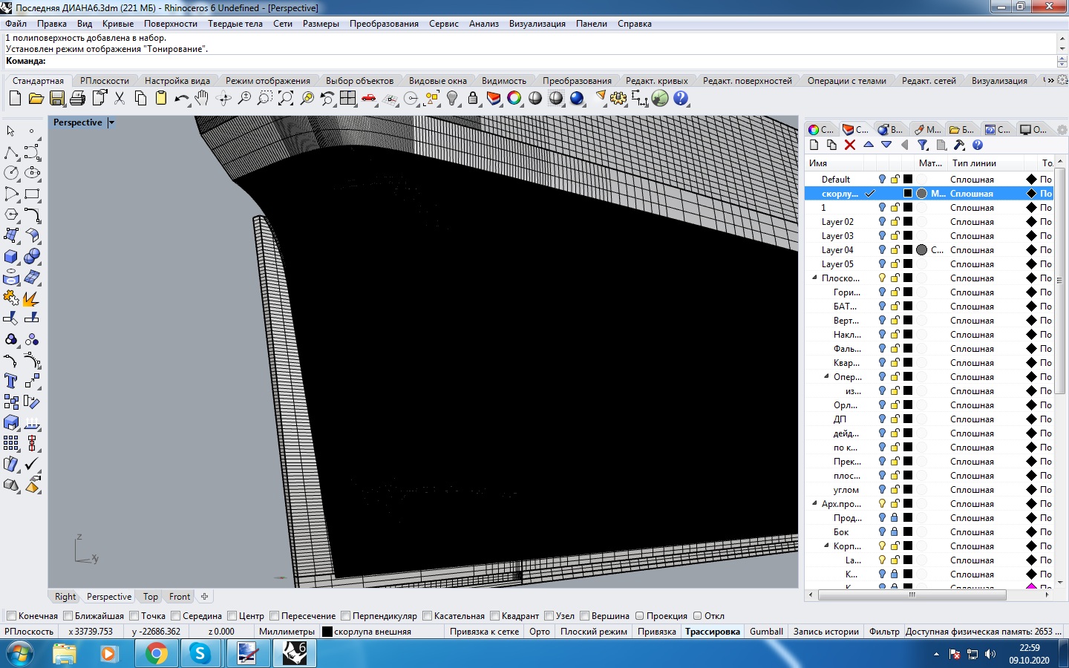This screenshot has height=668, width=1069.
Task: Change the color swatch of Layer 03
Action: pos(907,236)
